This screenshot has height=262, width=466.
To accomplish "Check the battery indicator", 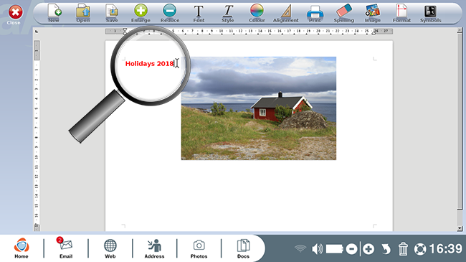I will [x=335, y=248].
